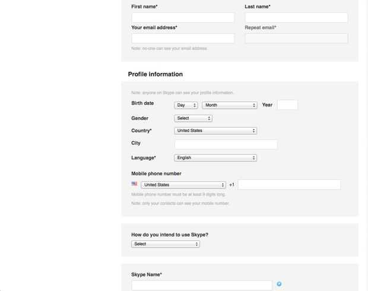Click the First name input field
Viewport: 368px width, 291px height.
(x=183, y=17)
